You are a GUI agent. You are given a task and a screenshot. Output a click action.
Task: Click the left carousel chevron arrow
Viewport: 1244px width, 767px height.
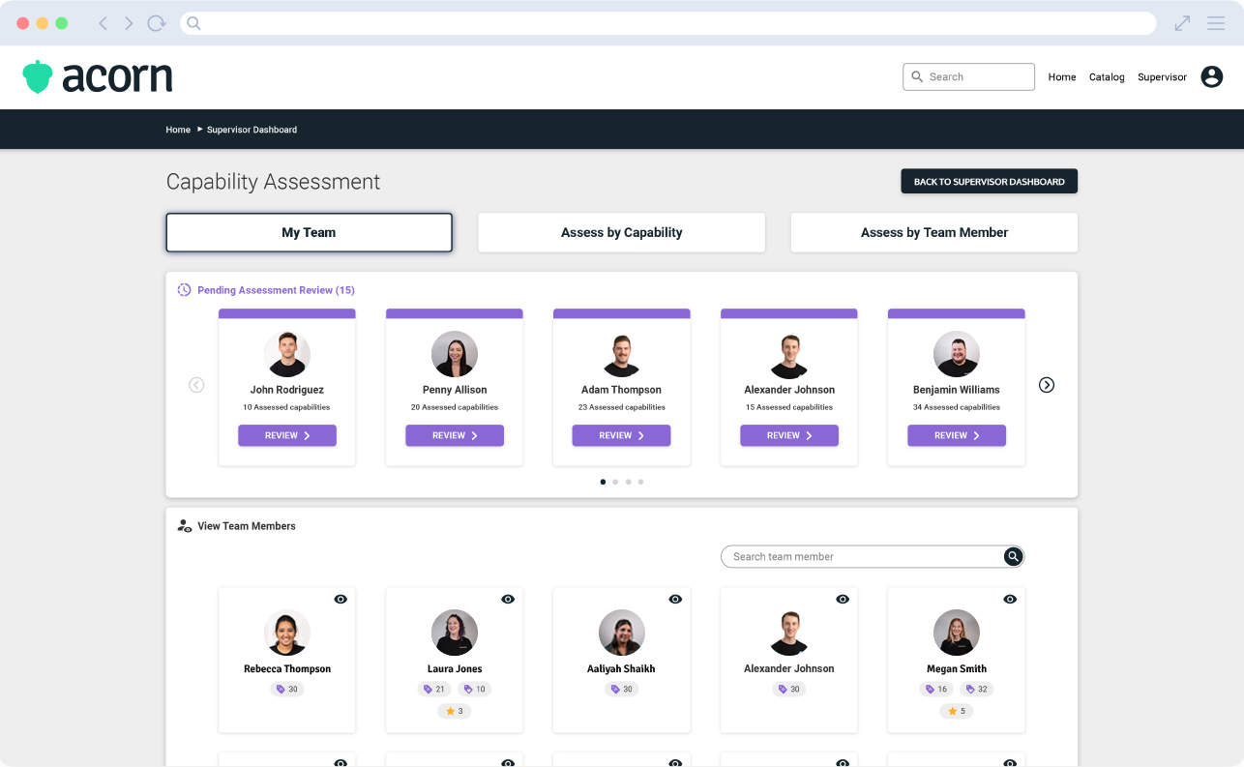pyautogui.click(x=196, y=384)
